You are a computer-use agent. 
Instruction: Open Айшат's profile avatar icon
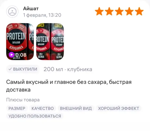12,11
